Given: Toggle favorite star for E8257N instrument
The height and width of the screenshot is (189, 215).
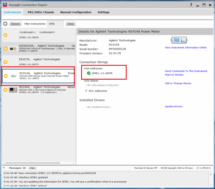Looking at the screenshot, I should point(5,62).
